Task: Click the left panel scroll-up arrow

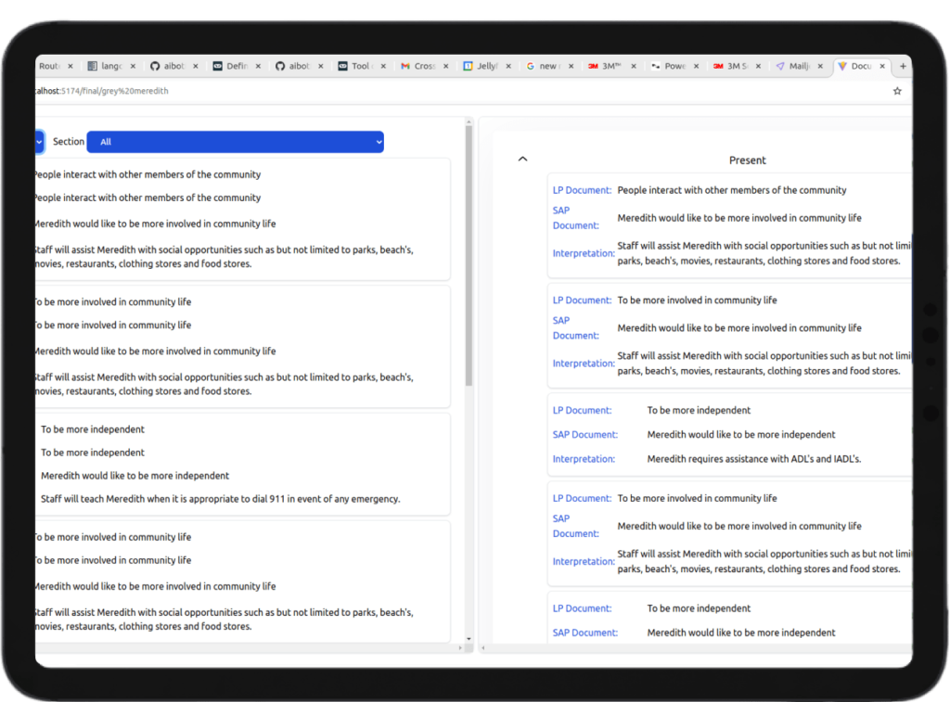Action: tap(469, 121)
